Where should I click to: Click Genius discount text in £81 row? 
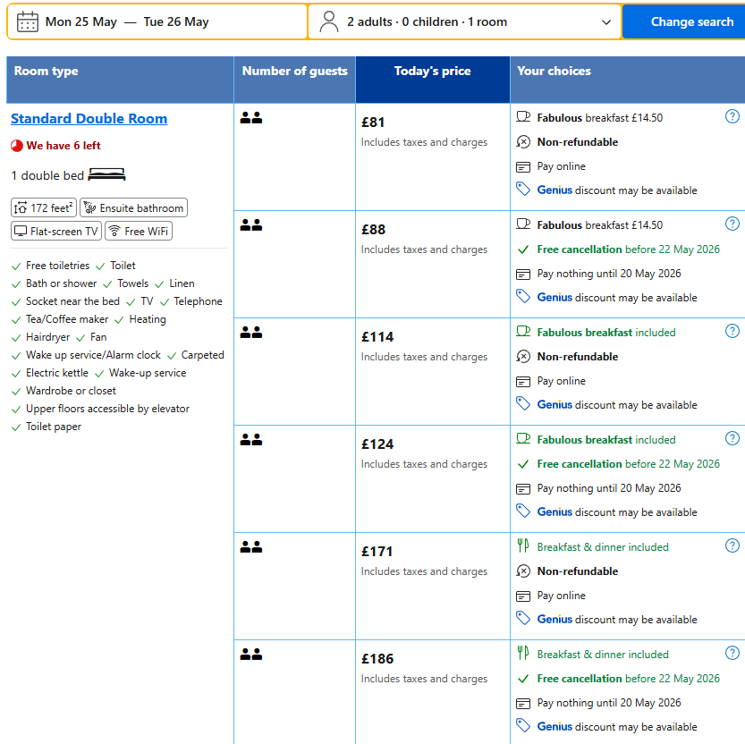pyautogui.click(x=555, y=190)
